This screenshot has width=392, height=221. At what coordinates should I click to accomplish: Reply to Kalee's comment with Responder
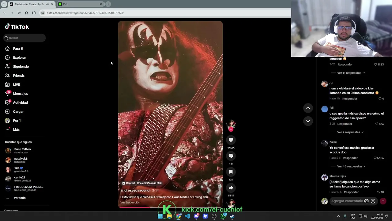tap(350, 158)
